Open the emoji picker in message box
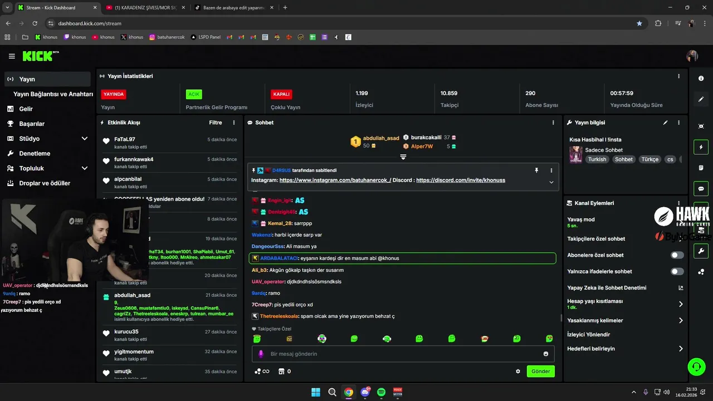Image resolution: width=713 pixels, height=401 pixels. click(x=546, y=354)
